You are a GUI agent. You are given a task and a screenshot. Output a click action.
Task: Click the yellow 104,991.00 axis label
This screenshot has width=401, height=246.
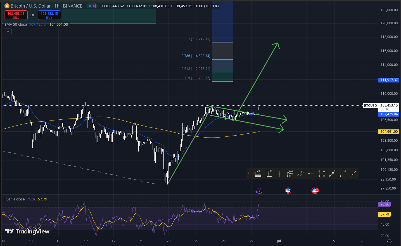pyautogui.click(x=389, y=132)
